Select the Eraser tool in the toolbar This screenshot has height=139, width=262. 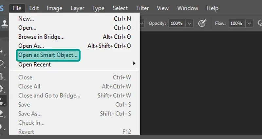(x=2, y=113)
